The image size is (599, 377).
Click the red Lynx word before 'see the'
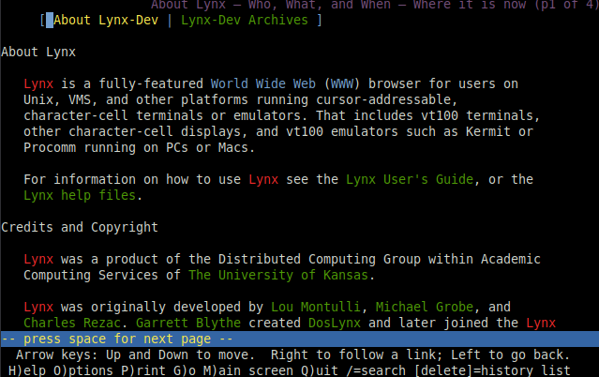coord(263,180)
